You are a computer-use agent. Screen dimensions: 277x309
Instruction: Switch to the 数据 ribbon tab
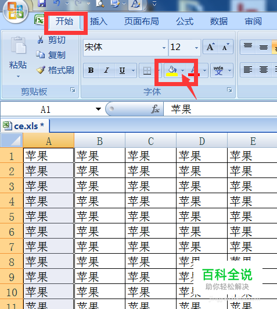219,22
